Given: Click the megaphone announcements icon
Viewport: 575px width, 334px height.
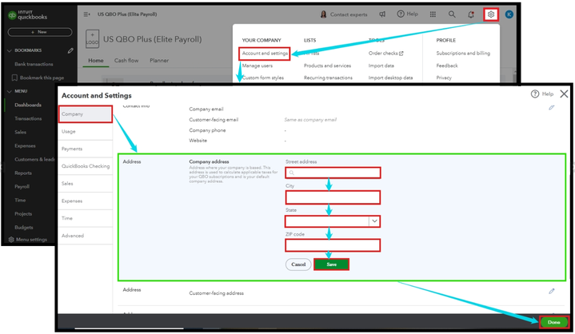Looking at the screenshot, I should click(382, 14).
